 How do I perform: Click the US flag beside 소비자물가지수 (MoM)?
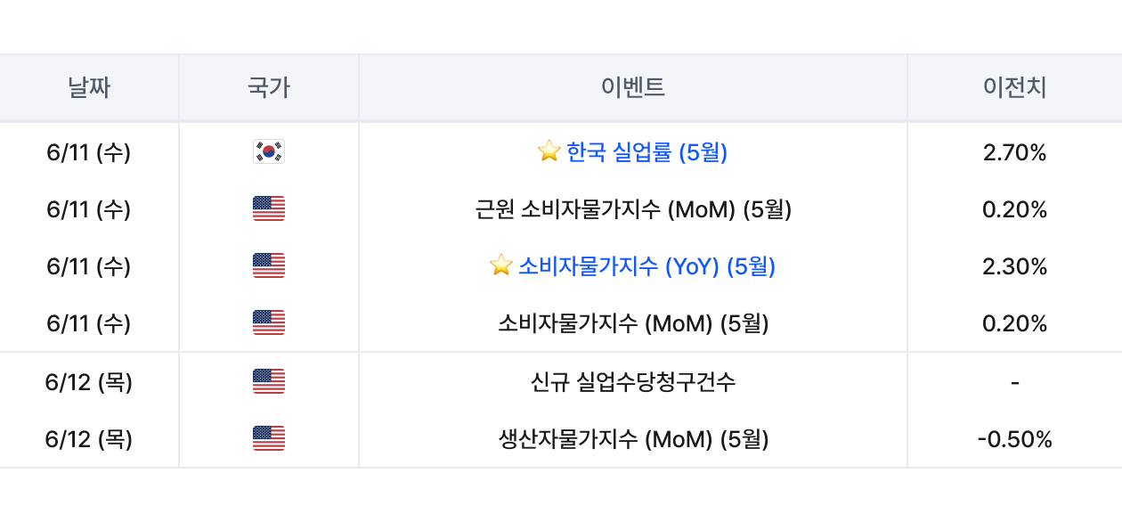point(269,323)
